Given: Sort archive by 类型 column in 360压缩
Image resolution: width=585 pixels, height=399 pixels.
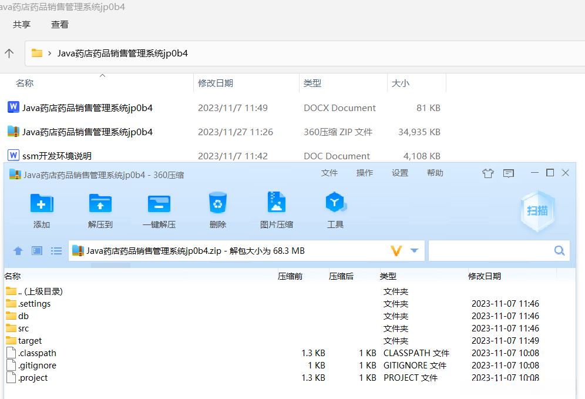Looking at the screenshot, I should tap(388, 276).
